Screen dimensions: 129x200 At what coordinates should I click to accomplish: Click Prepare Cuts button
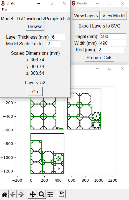click(100, 57)
